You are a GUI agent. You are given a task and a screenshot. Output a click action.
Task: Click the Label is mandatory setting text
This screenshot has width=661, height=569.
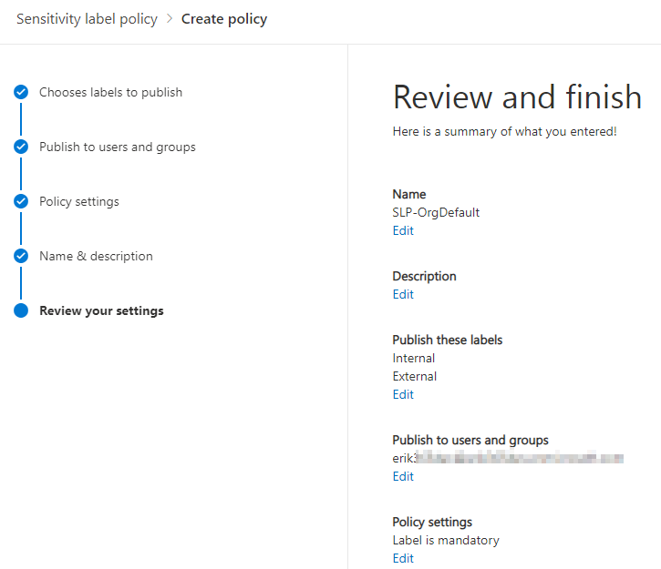(446, 540)
